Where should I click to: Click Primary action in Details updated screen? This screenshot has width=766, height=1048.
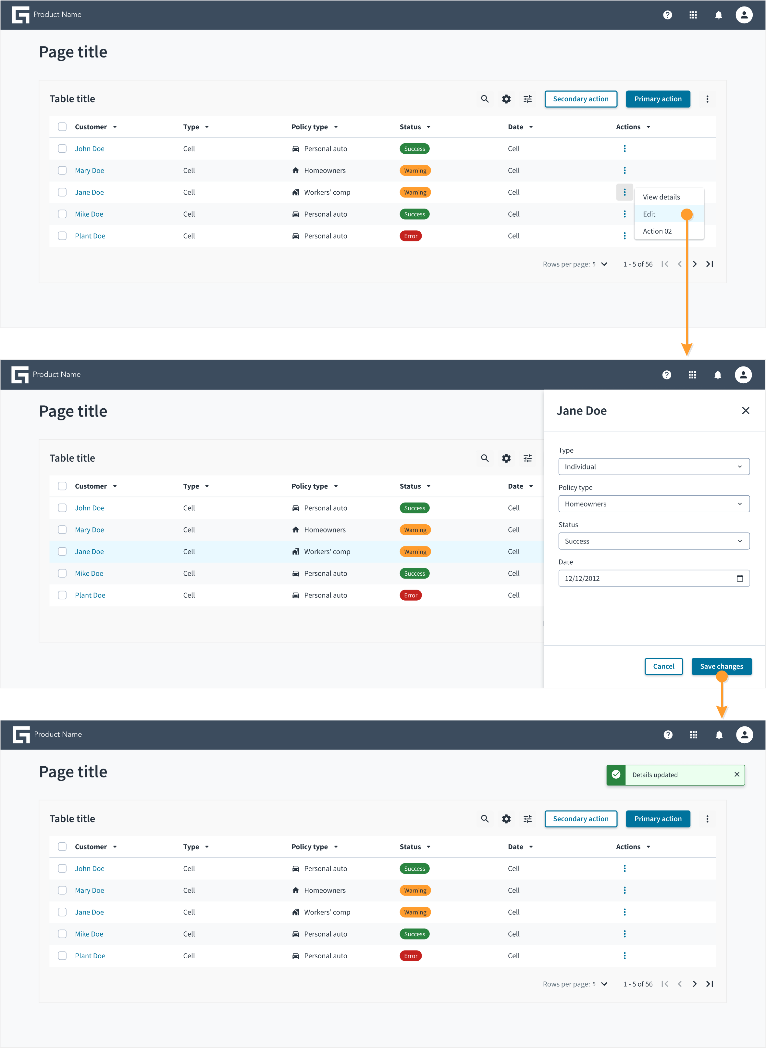[658, 819]
